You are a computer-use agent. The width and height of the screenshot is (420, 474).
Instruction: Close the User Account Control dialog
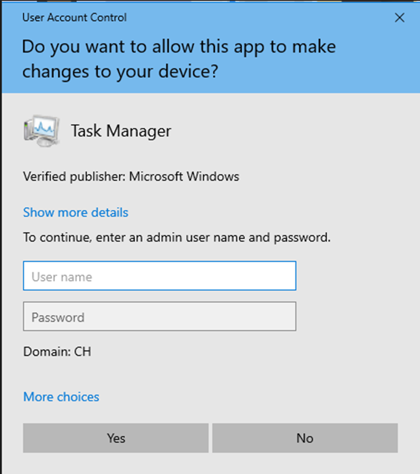pyautogui.click(x=399, y=18)
